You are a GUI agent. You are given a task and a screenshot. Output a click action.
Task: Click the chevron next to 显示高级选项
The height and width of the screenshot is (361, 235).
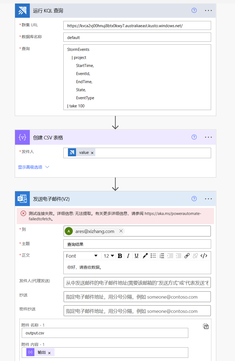click(x=47, y=167)
